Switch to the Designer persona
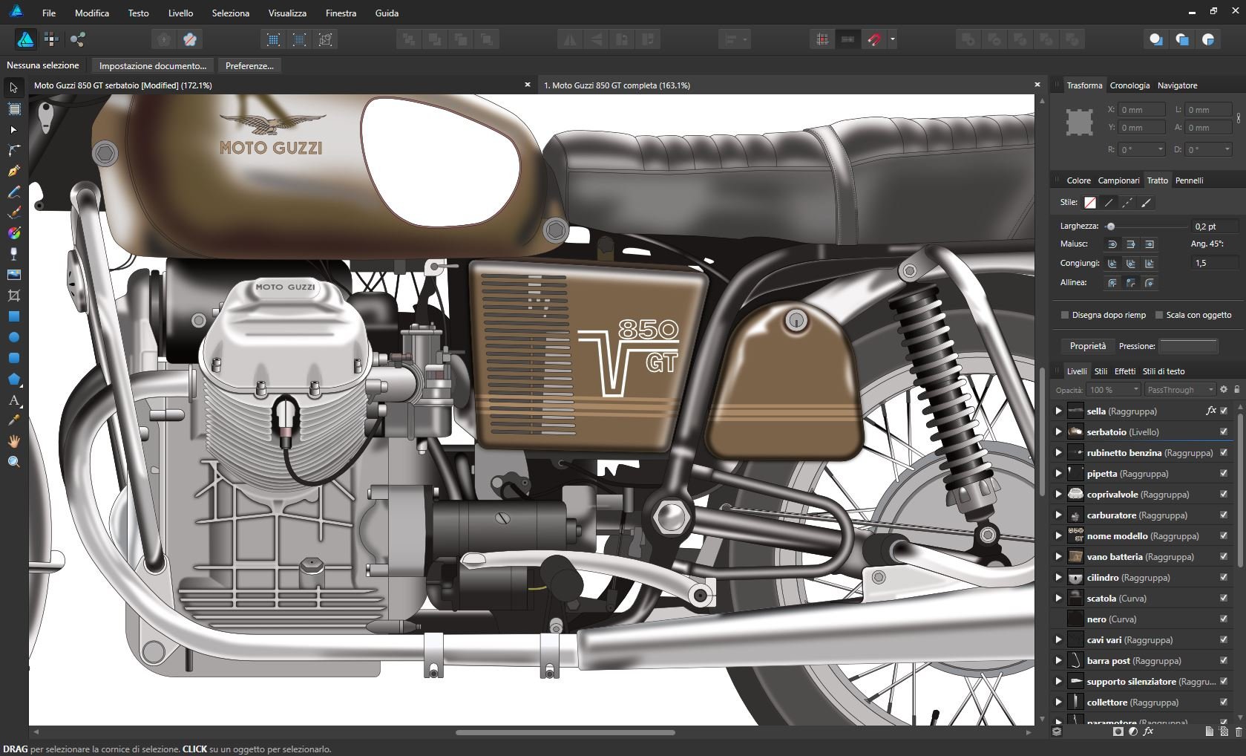Screen dimensions: 1246x756 [x=26, y=39]
